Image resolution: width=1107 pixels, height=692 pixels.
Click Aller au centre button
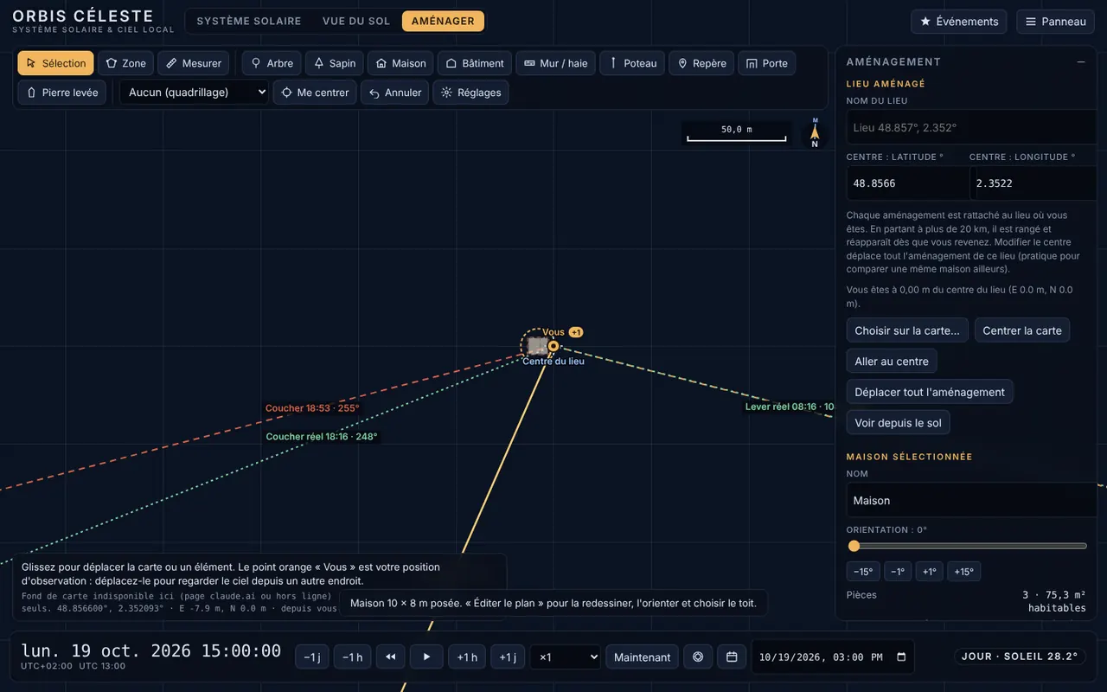(x=892, y=362)
